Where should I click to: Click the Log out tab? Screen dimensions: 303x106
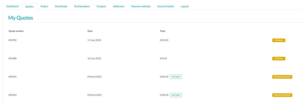185,6
